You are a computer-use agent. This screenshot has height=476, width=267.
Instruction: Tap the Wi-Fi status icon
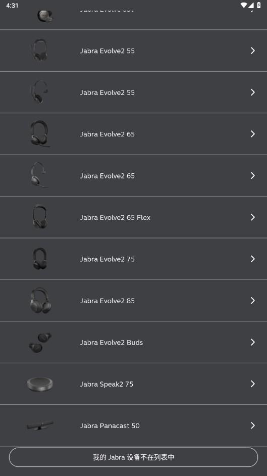pos(243,5)
